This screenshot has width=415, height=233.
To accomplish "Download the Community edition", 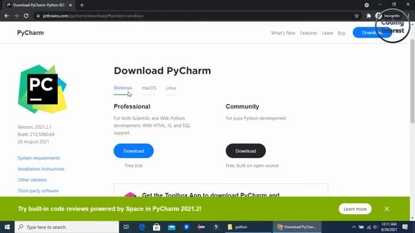I will [x=246, y=151].
